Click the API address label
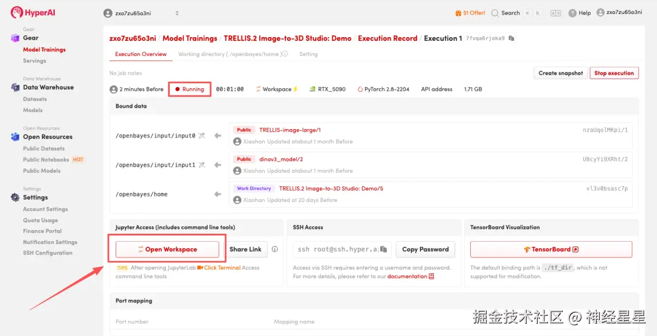The image size is (657, 336). click(x=437, y=89)
